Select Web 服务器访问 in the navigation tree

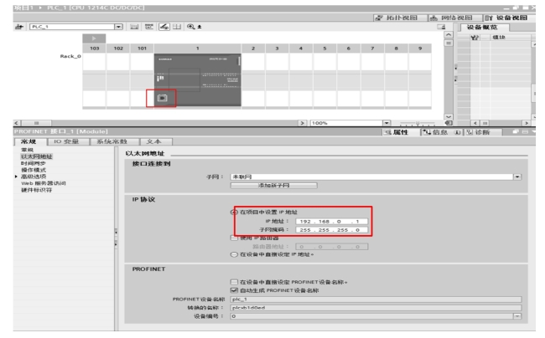tap(44, 183)
